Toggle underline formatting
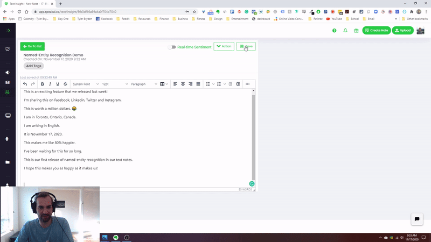The height and width of the screenshot is (242, 431). pos(58,84)
